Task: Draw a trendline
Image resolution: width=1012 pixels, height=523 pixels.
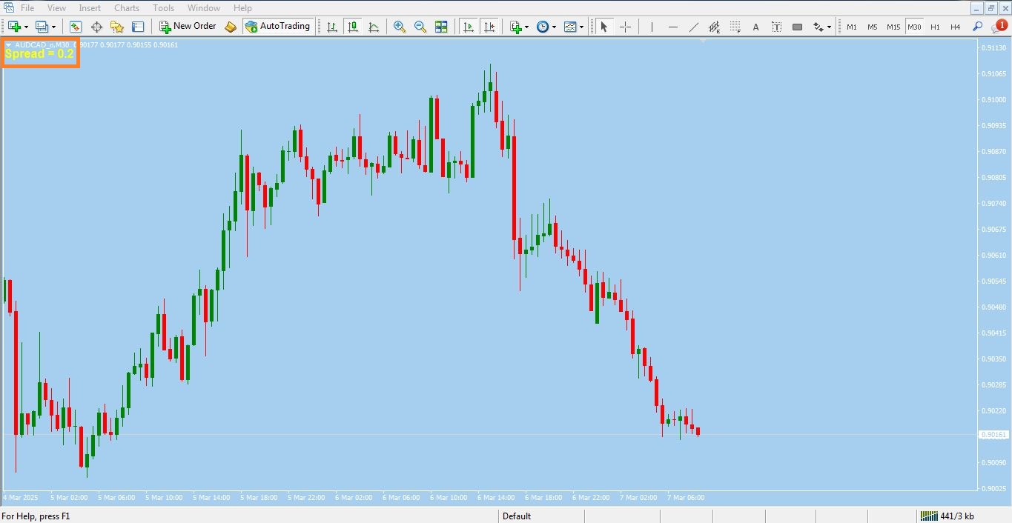Action: pos(693,27)
